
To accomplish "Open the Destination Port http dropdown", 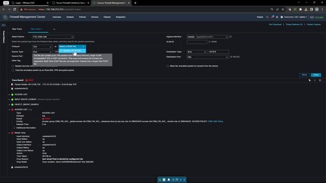I will (208, 57).
